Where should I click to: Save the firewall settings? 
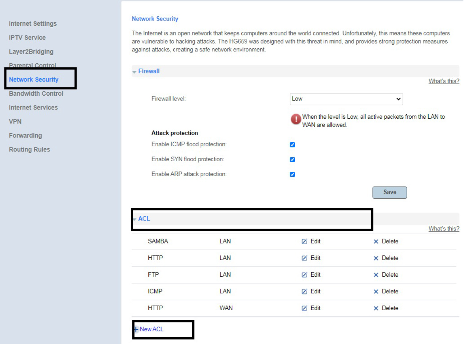click(x=390, y=192)
